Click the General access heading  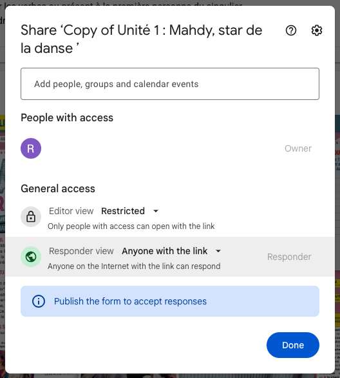coord(58,188)
